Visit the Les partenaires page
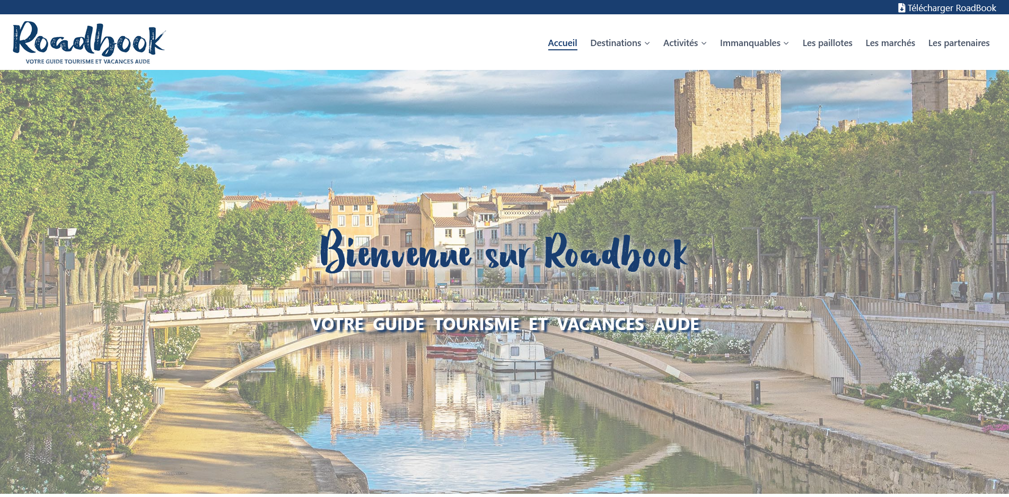The width and height of the screenshot is (1009, 497). tap(959, 43)
